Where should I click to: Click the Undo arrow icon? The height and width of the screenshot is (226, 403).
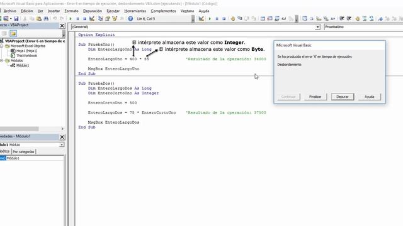coord(55,19)
